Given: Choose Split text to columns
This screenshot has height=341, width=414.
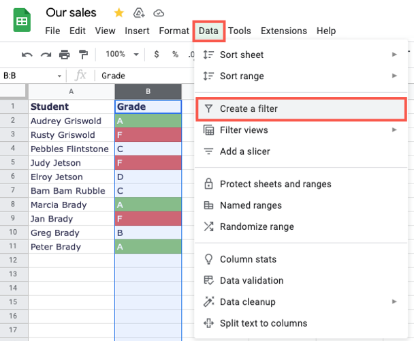Looking at the screenshot, I should pos(301,323).
